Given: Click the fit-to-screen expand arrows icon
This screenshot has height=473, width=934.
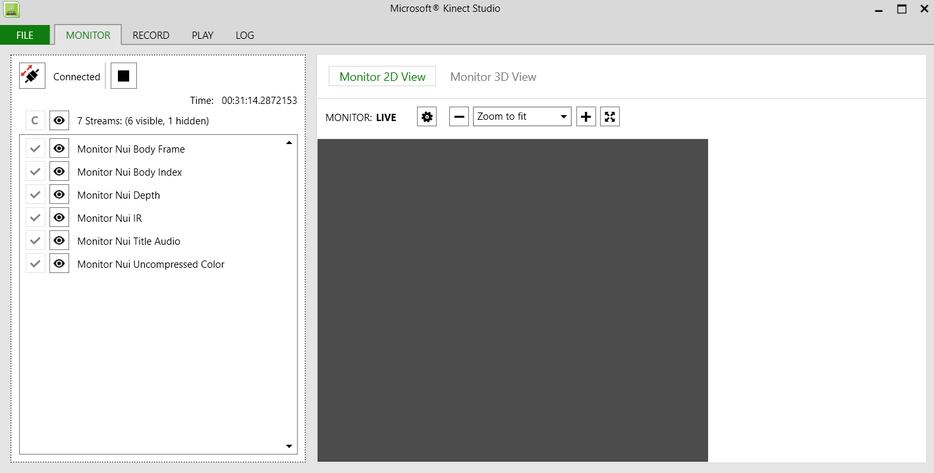Looking at the screenshot, I should (610, 116).
